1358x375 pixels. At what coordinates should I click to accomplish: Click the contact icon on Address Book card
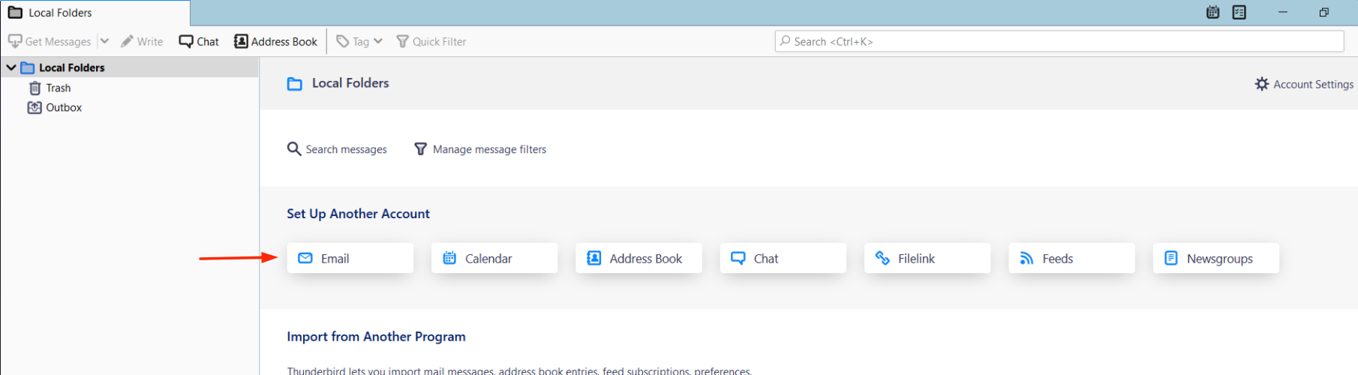[593, 258]
